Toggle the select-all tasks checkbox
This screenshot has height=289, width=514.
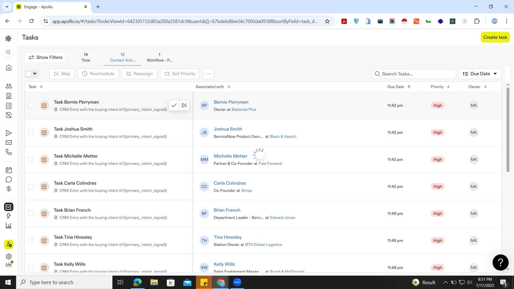[x=29, y=74]
